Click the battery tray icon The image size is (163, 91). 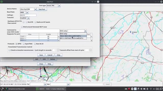click(144, 89)
